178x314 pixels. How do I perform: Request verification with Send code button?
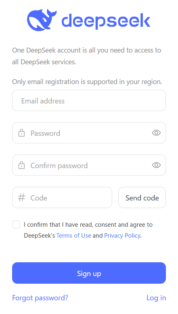coord(142,198)
